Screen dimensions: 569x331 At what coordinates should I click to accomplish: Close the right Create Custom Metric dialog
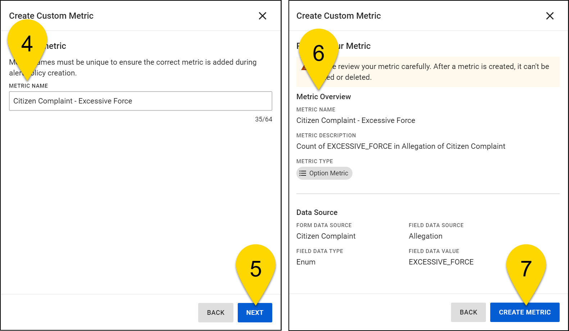click(550, 16)
